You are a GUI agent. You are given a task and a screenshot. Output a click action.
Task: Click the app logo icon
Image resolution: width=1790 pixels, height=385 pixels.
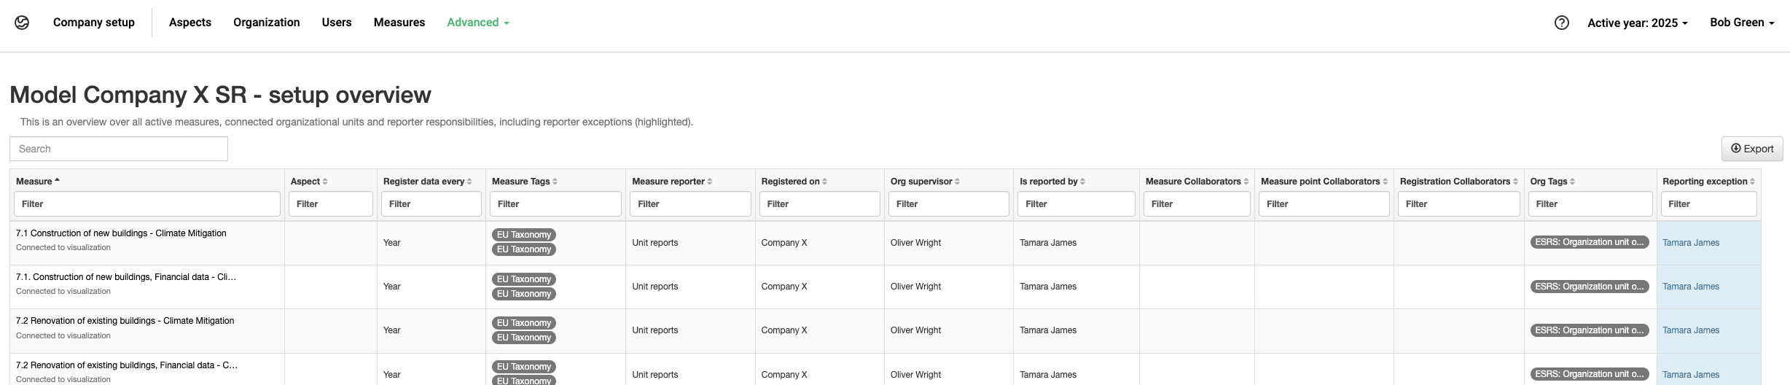tap(22, 23)
